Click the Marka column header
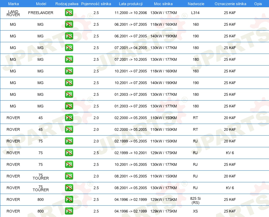Screen dimensions: 269x217 (13, 4)
